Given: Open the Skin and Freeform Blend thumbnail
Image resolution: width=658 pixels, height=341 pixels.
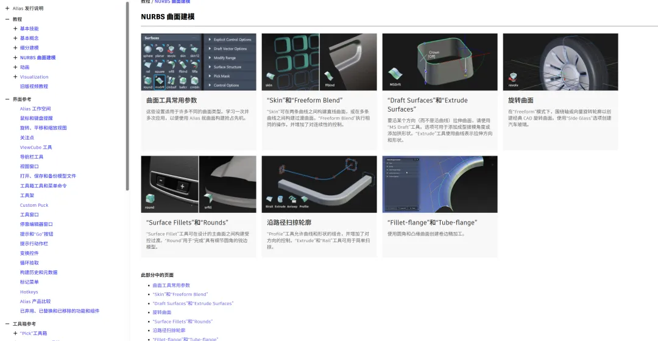Looking at the screenshot, I should tap(319, 62).
